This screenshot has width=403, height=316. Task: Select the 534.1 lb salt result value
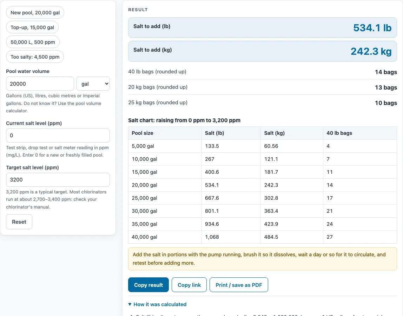pyautogui.click(x=372, y=28)
